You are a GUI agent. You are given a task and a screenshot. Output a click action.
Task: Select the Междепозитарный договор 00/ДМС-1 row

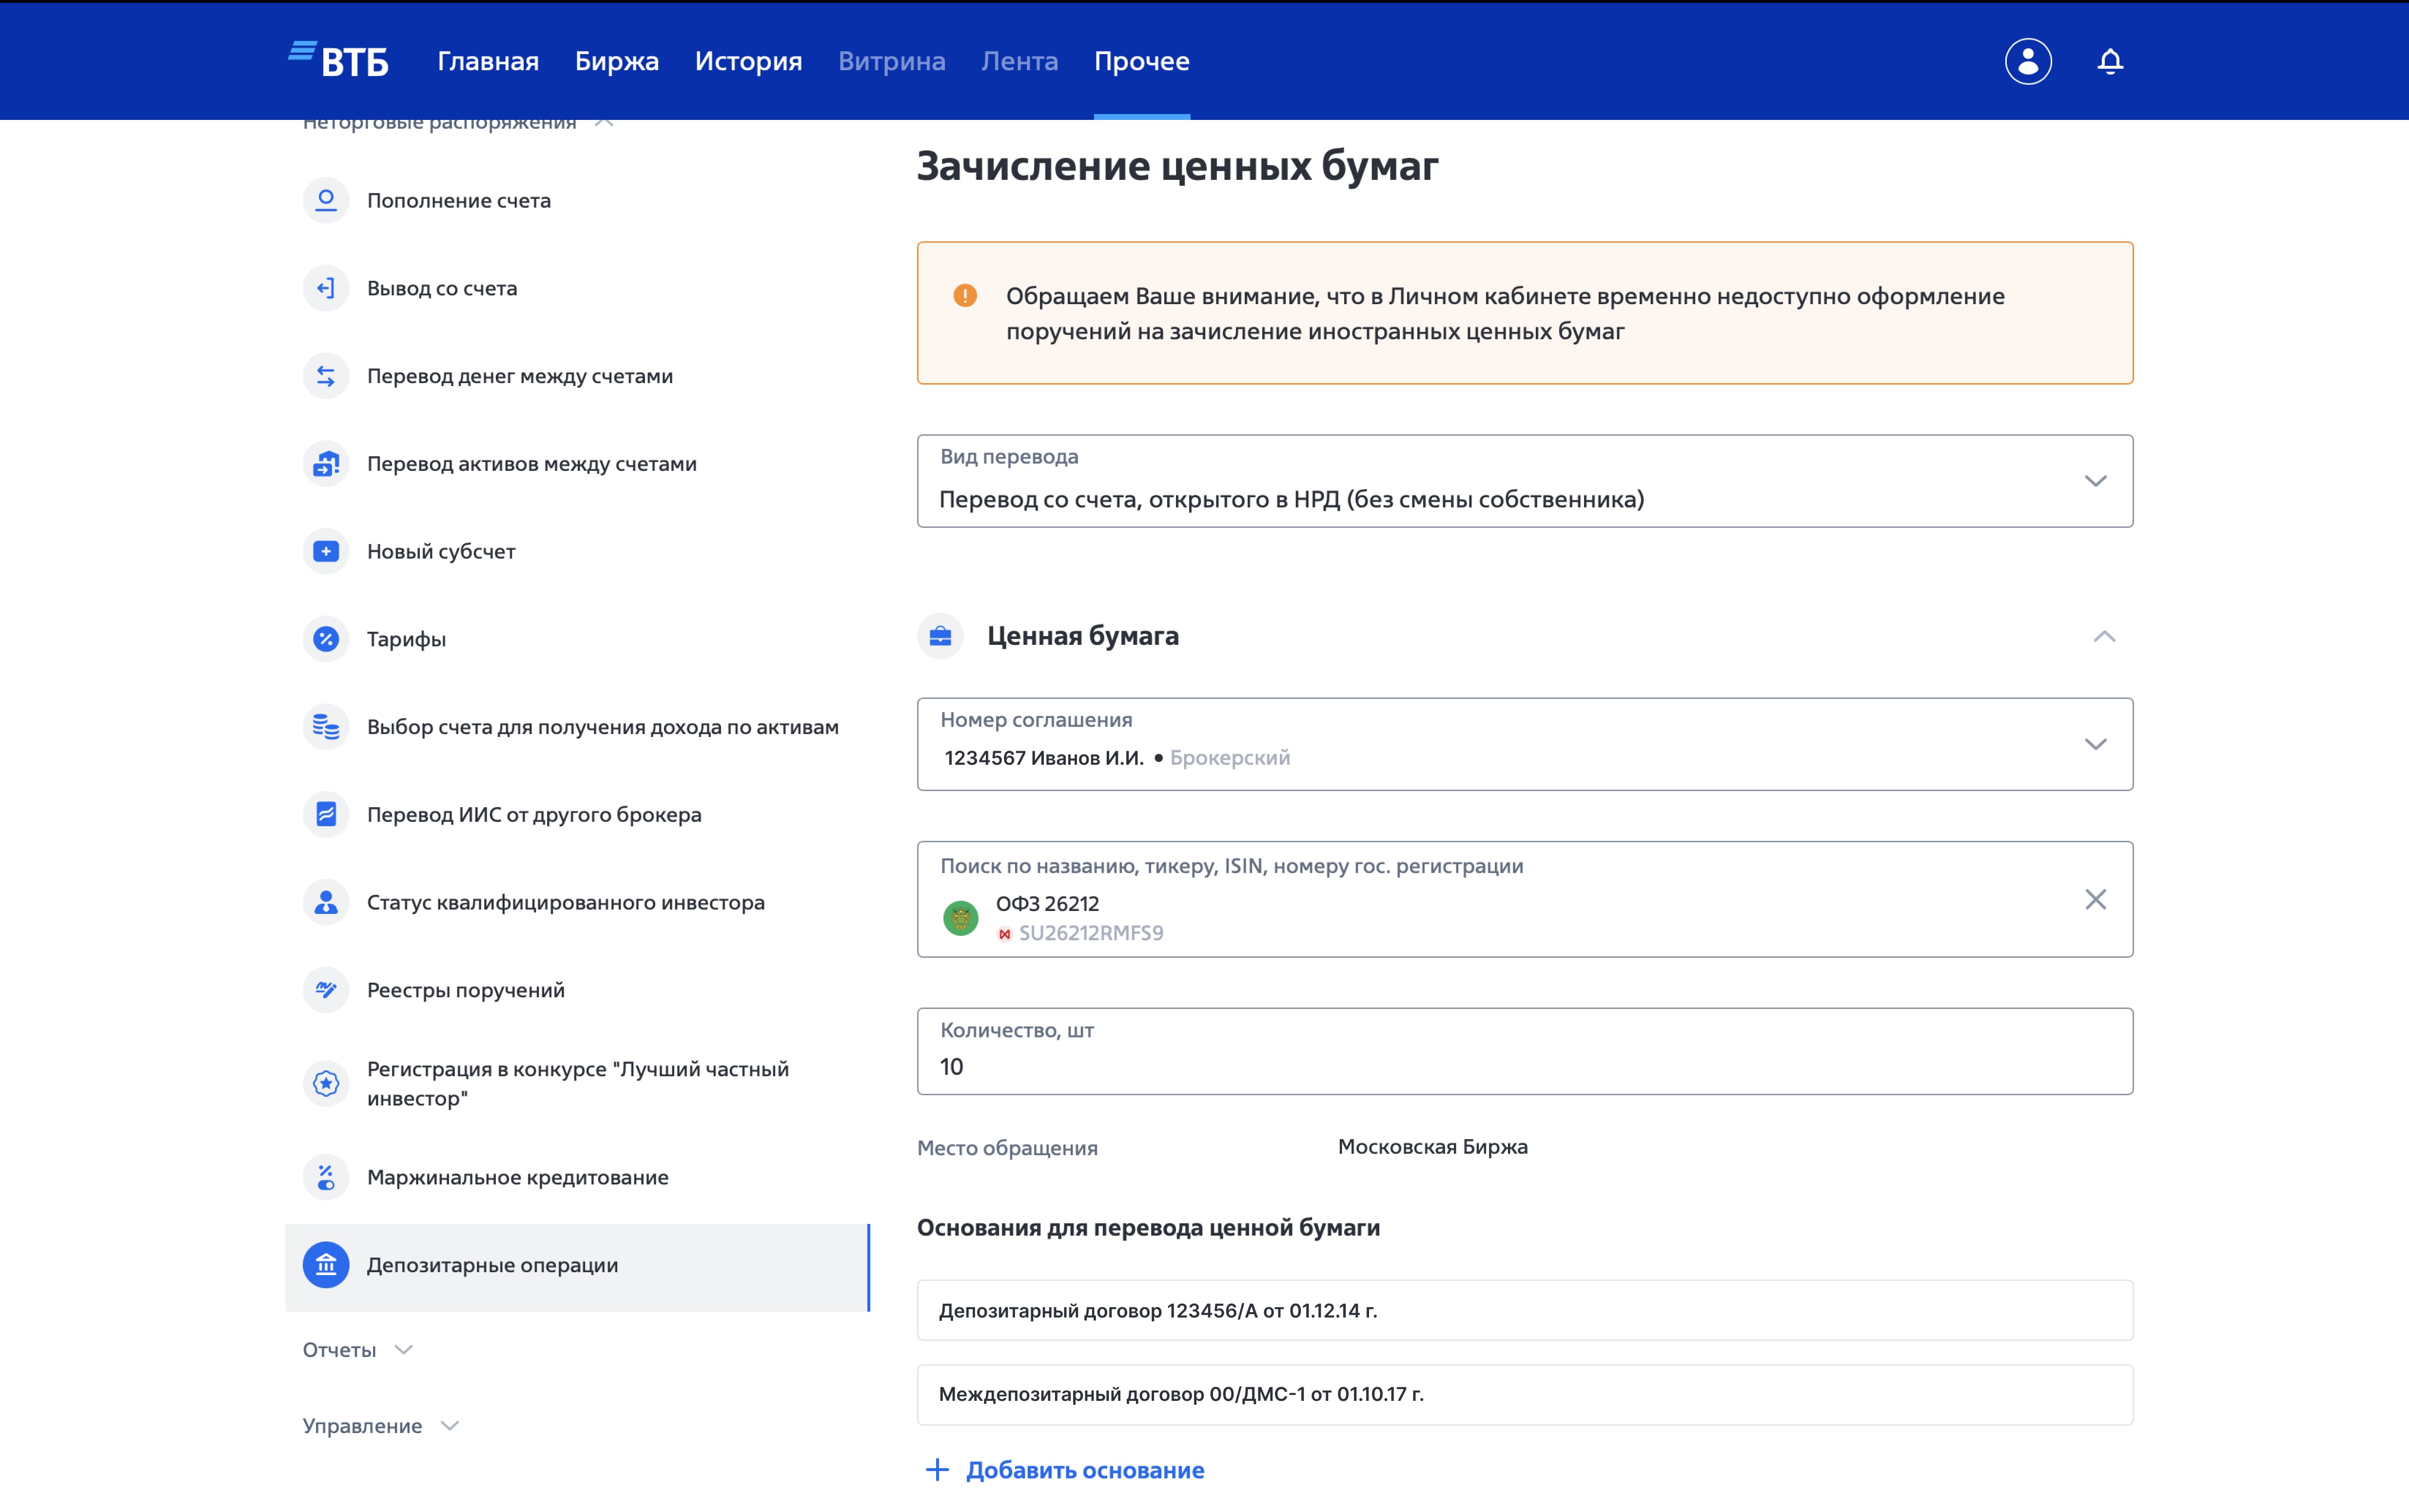(x=1525, y=1395)
